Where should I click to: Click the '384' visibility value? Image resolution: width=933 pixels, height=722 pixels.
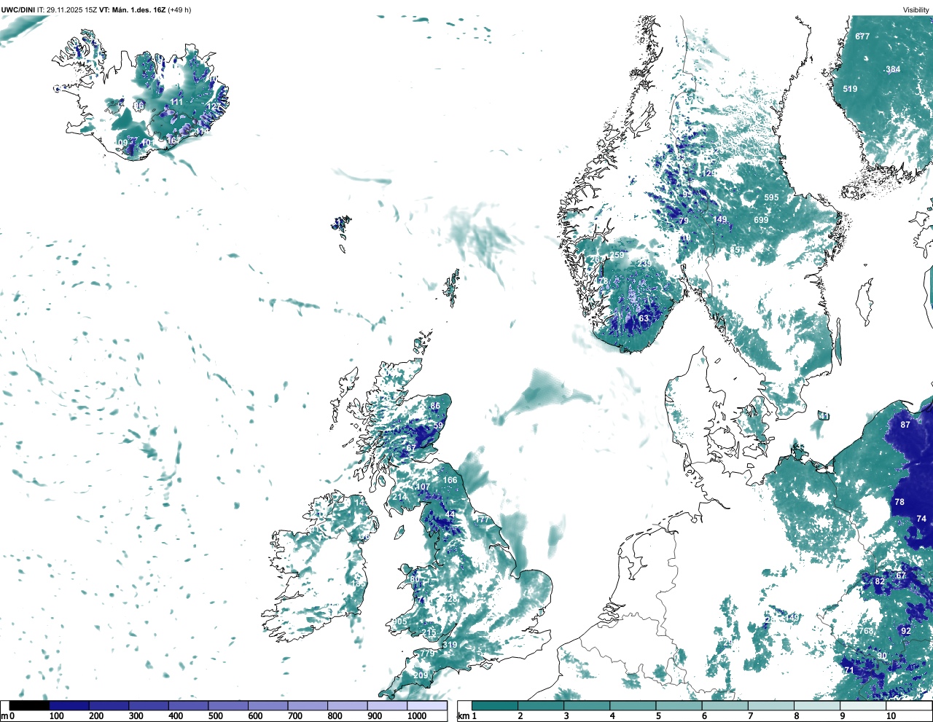893,69
